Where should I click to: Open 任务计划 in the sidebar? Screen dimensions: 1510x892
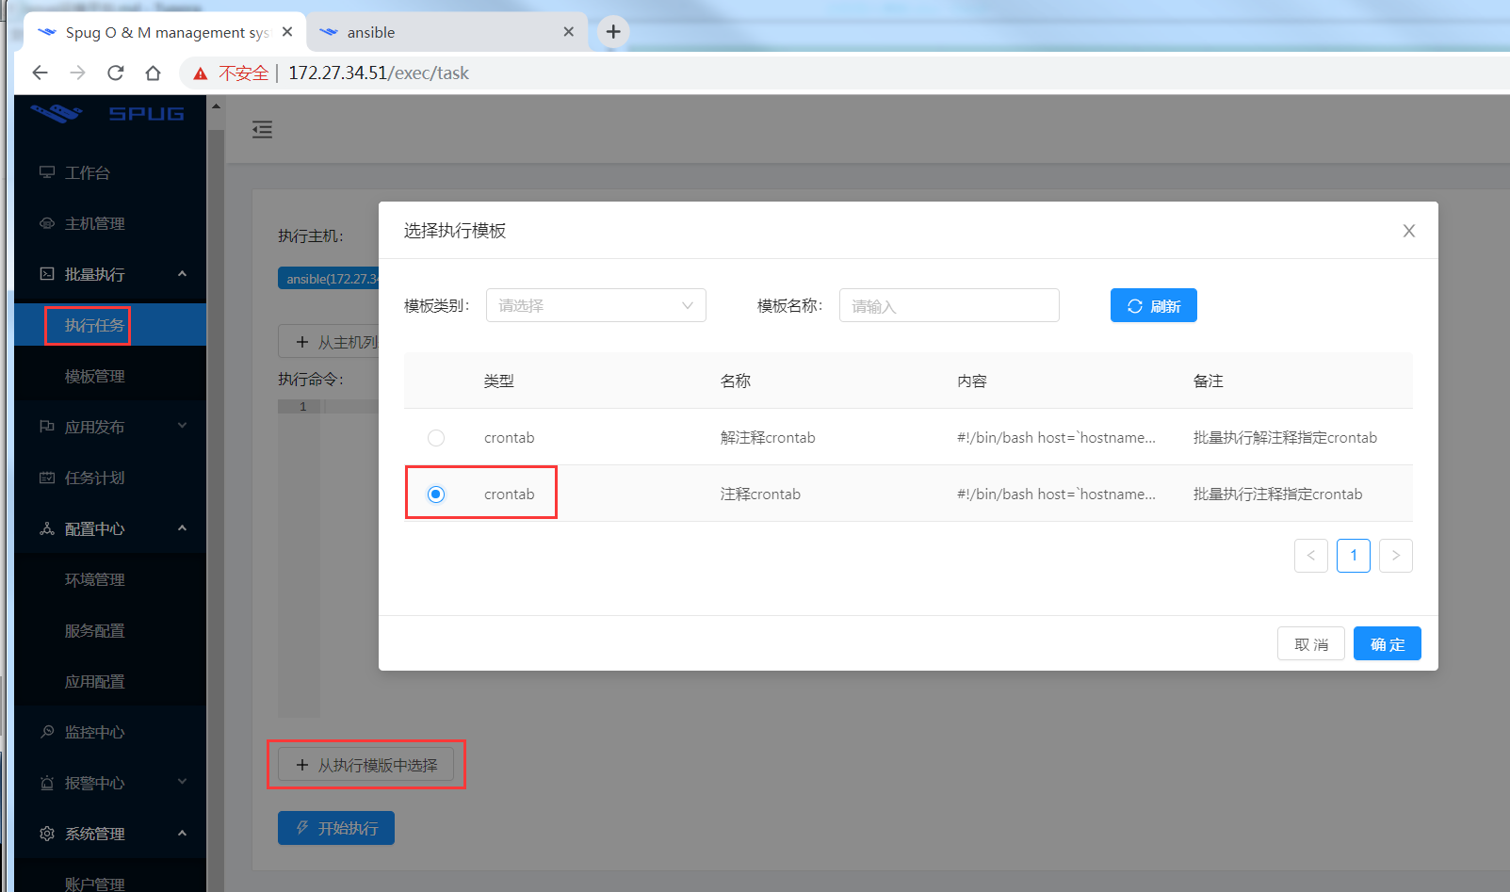[x=110, y=478]
